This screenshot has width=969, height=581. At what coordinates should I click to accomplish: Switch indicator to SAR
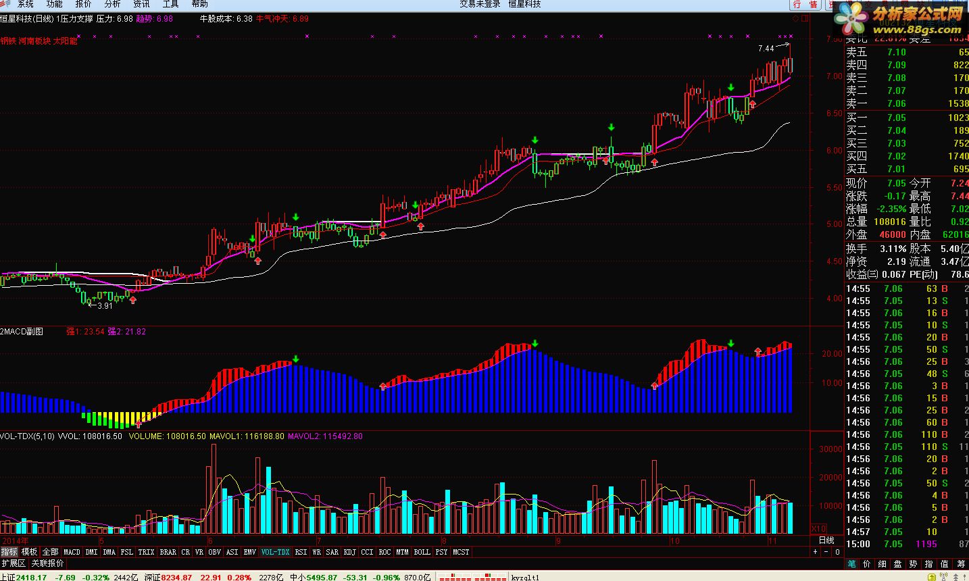tap(332, 552)
